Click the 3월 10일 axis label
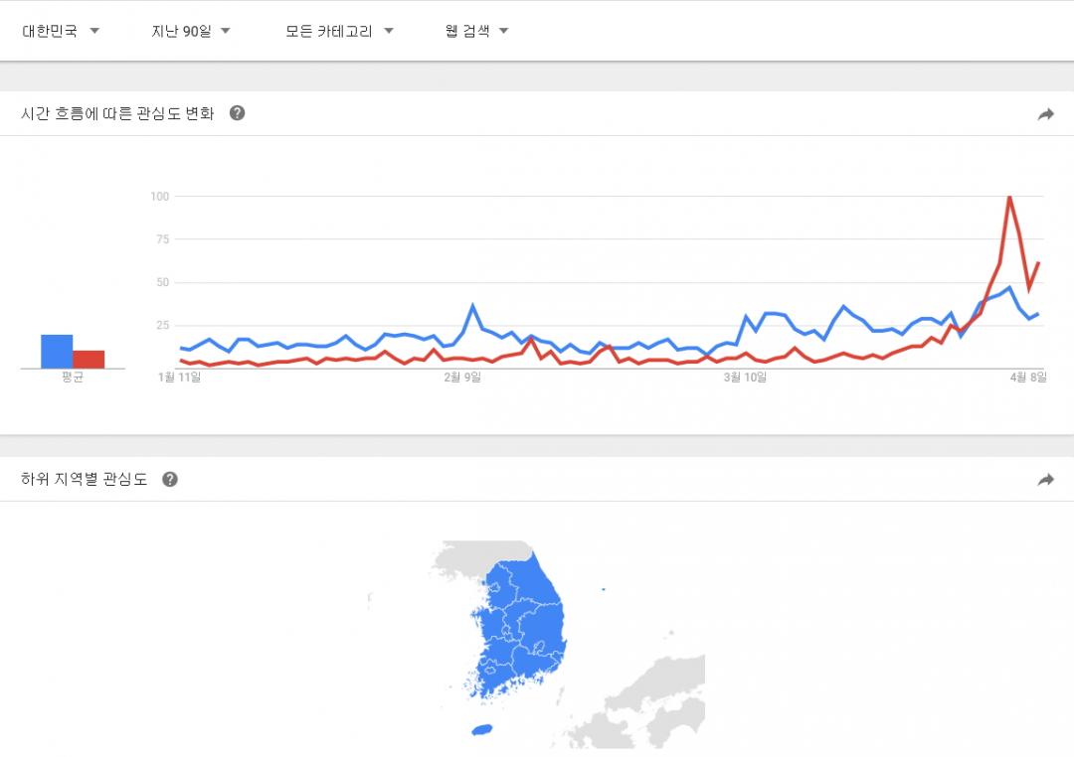The width and height of the screenshot is (1074, 757). [745, 377]
